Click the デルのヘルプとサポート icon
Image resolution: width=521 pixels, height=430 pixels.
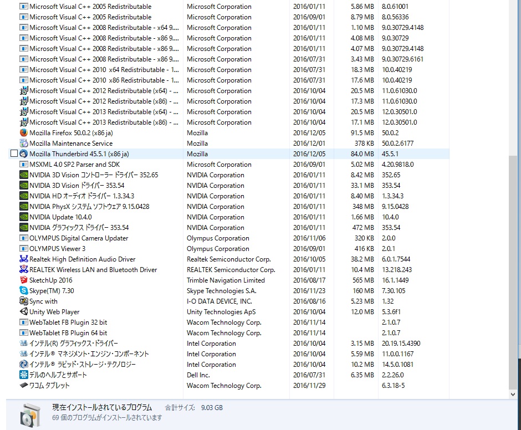click(x=24, y=375)
